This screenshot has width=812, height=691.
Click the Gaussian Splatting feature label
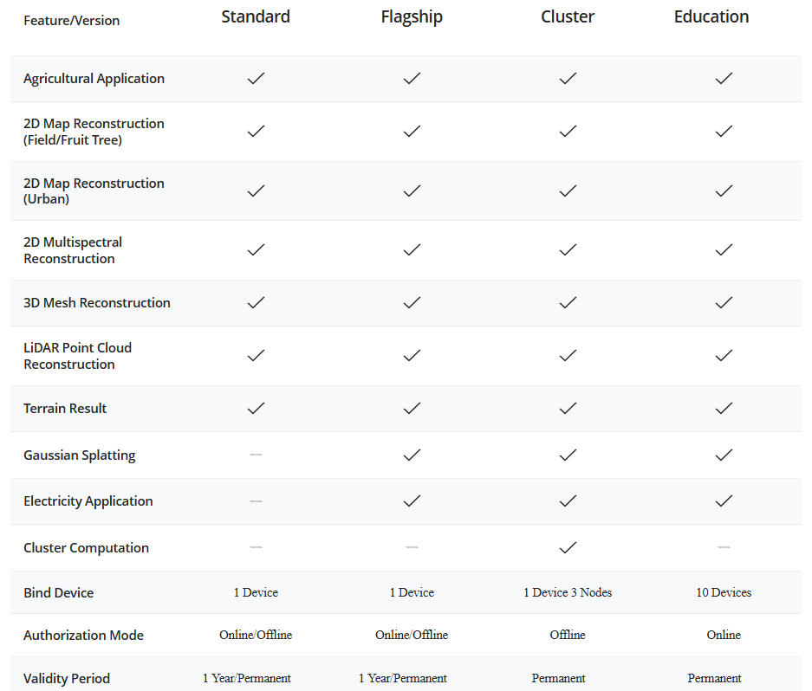tap(80, 455)
